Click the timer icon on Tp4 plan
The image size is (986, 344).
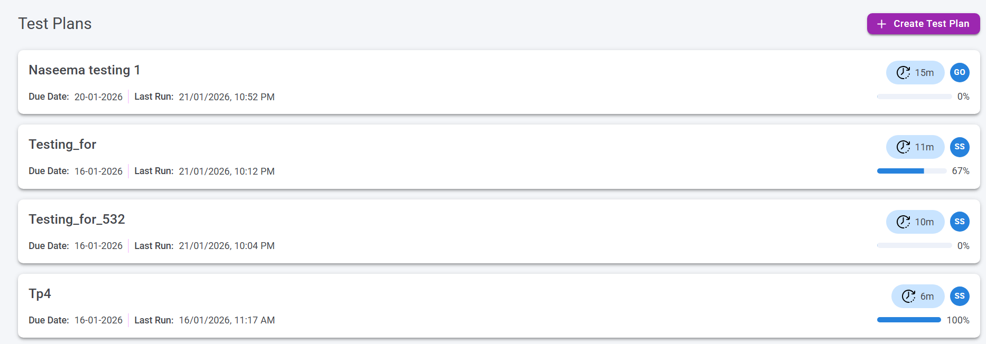tap(908, 297)
